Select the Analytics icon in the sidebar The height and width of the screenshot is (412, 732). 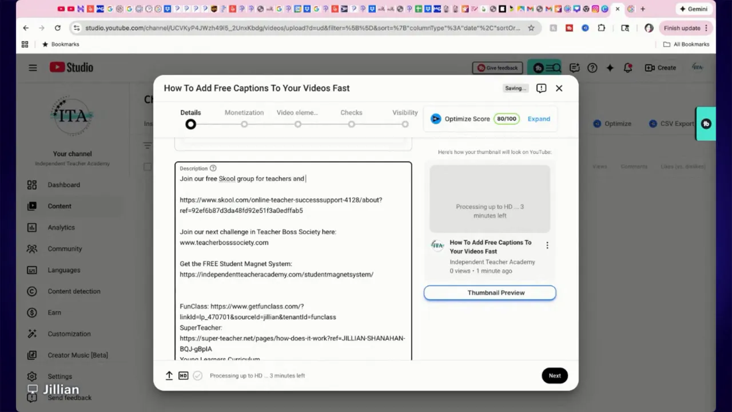(x=31, y=227)
